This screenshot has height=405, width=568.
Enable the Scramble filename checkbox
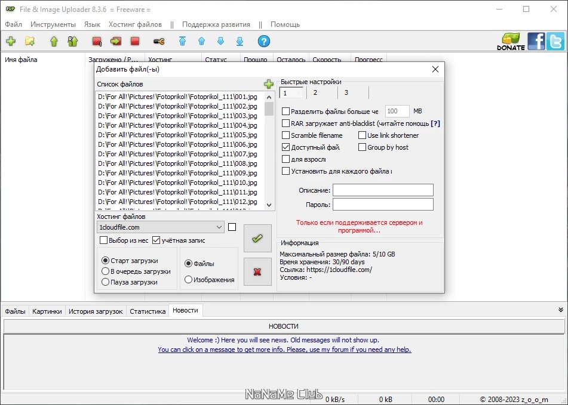pos(286,135)
